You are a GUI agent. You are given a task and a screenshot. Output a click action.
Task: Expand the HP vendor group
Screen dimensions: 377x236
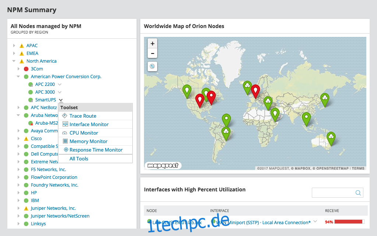tap(18, 192)
